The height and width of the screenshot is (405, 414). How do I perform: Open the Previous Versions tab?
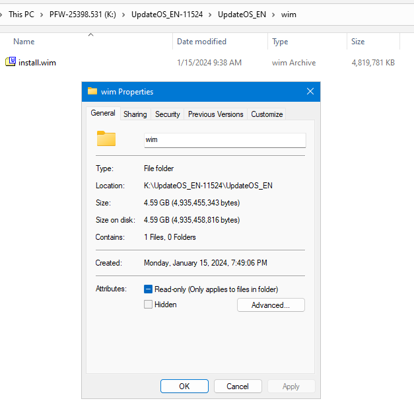coord(216,114)
